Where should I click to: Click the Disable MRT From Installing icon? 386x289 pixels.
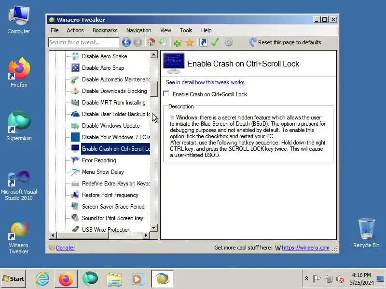[75, 103]
